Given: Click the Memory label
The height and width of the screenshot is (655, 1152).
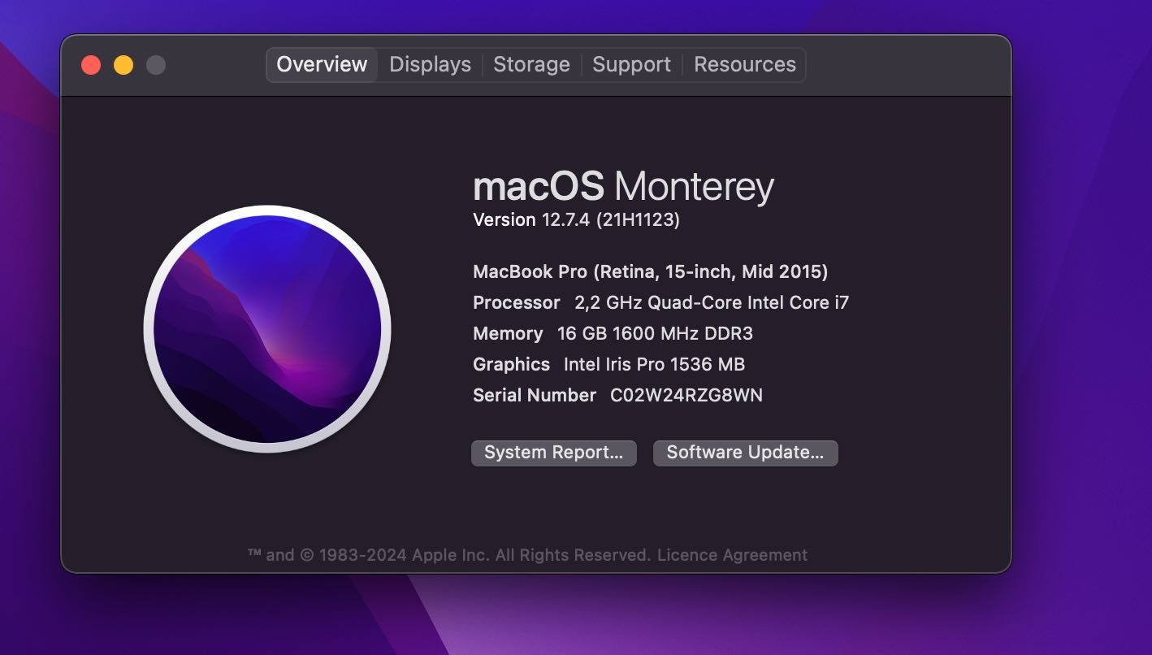Looking at the screenshot, I should [508, 333].
